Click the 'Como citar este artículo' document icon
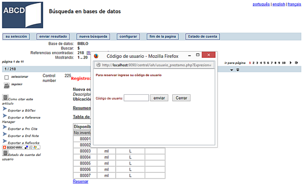This screenshot has width=304, height=184. coord(5,97)
